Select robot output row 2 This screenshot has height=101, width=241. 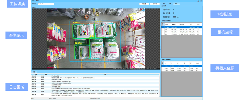tap(182, 68)
